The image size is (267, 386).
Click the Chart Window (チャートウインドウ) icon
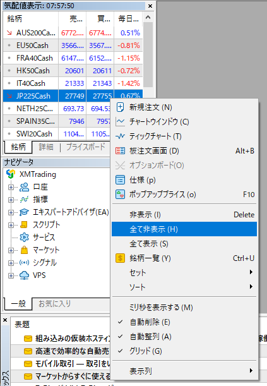click(120, 122)
